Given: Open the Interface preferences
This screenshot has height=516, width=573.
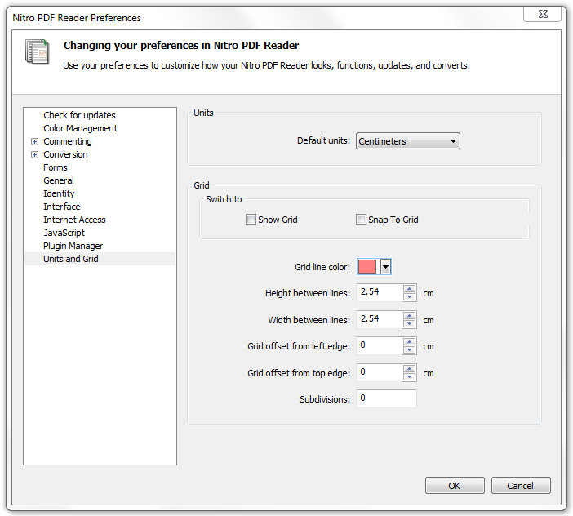Looking at the screenshot, I should click(x=61, y=207).
